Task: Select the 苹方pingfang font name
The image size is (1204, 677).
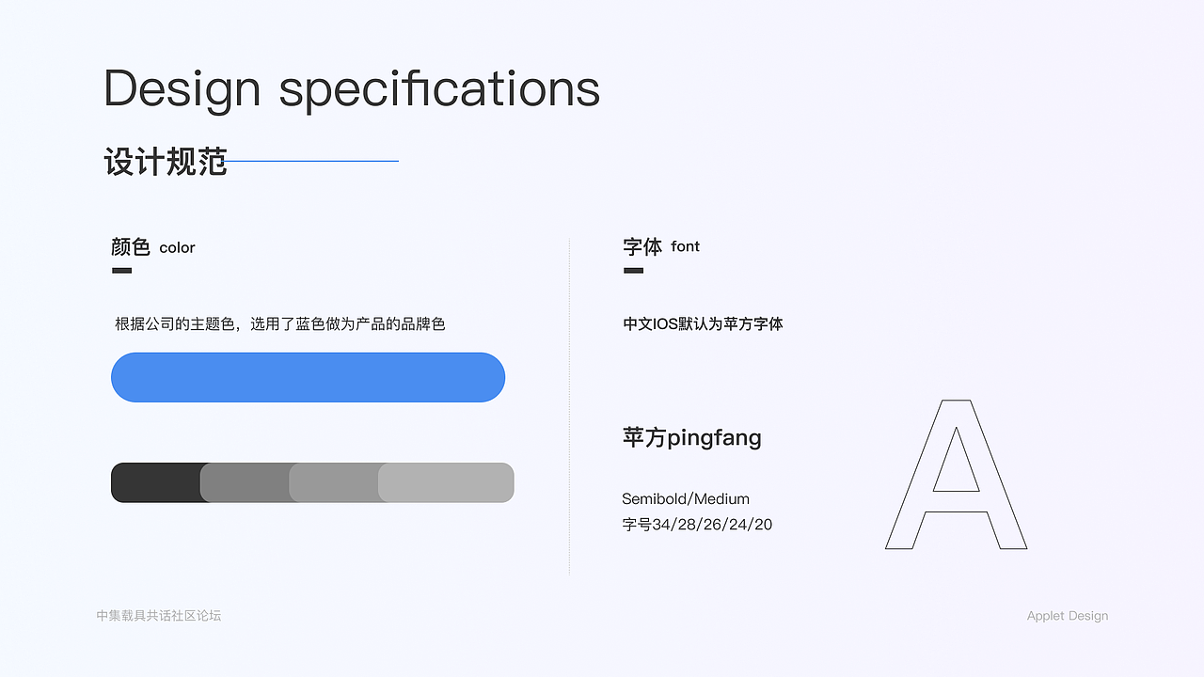Action: pos(691,437)
